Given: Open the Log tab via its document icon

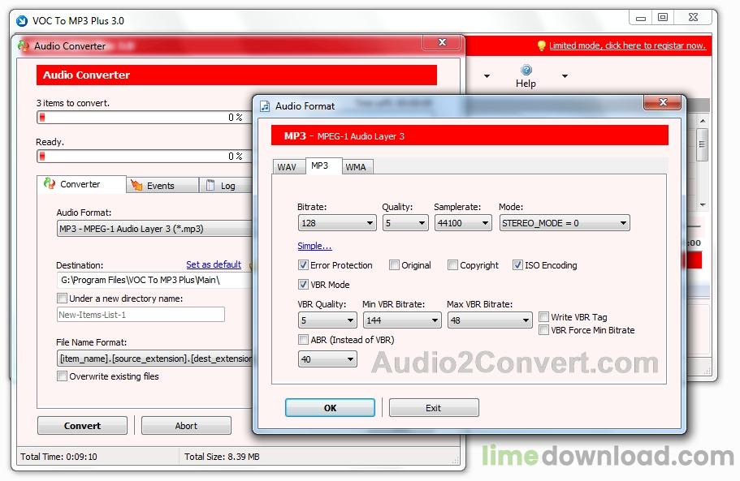Looking at the screenshot, I should tap(211, 185).
